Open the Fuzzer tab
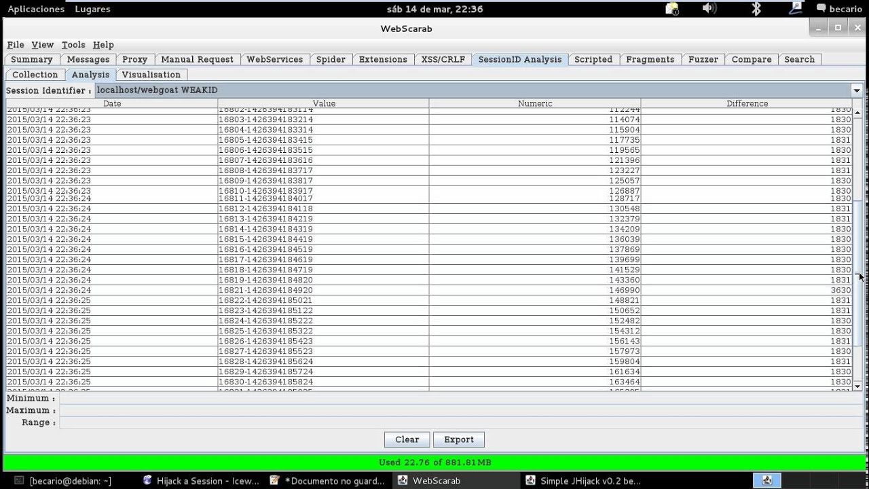 [703, 59]
